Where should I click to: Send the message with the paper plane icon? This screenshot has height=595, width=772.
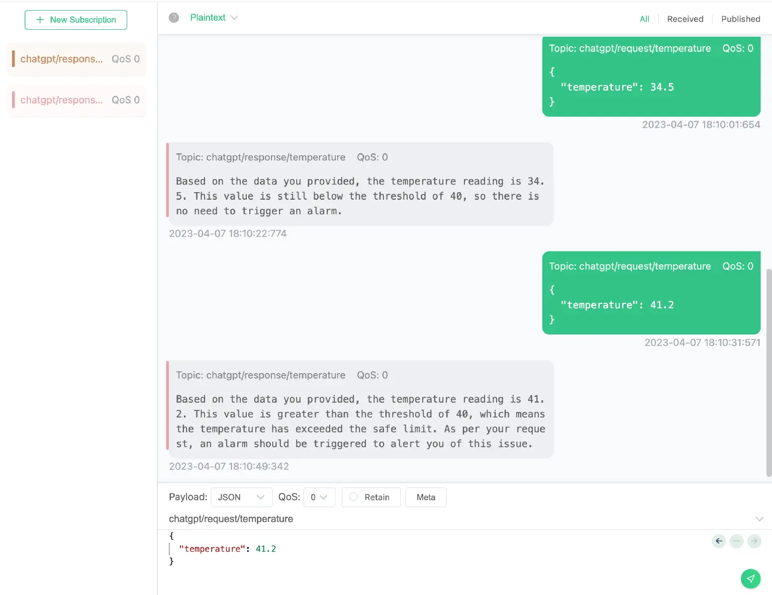click(750, 579)
